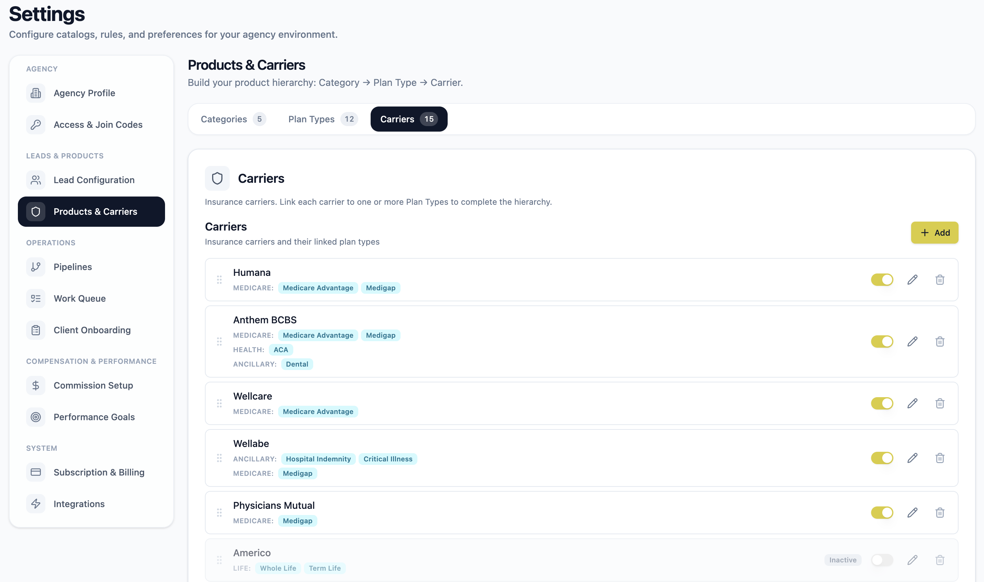The image size is (984, 582).
Task: Click the Physicians Mutual drag handle
Action: point(219,513)
